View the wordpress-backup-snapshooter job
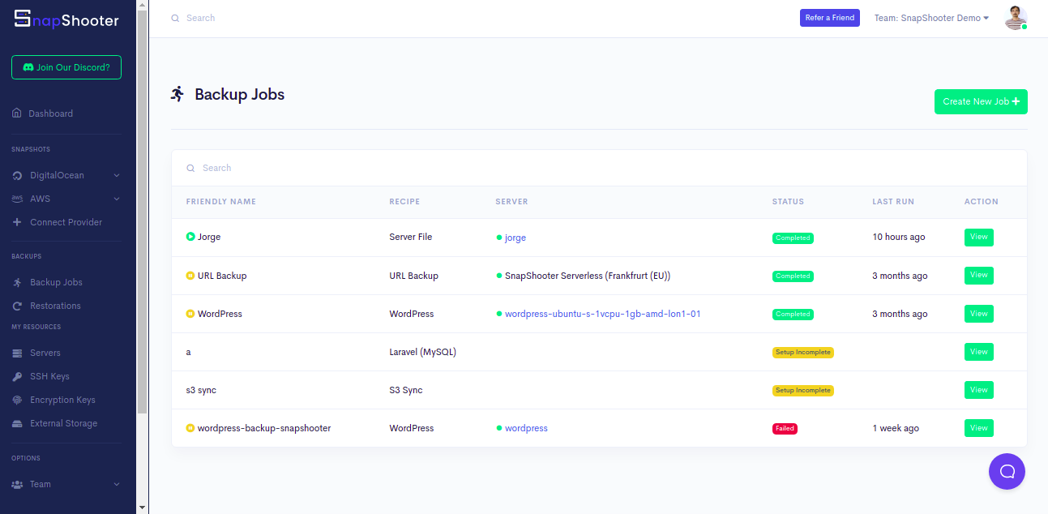The image size is (1048, 514). pyautogui.click(x=978, y=428)
